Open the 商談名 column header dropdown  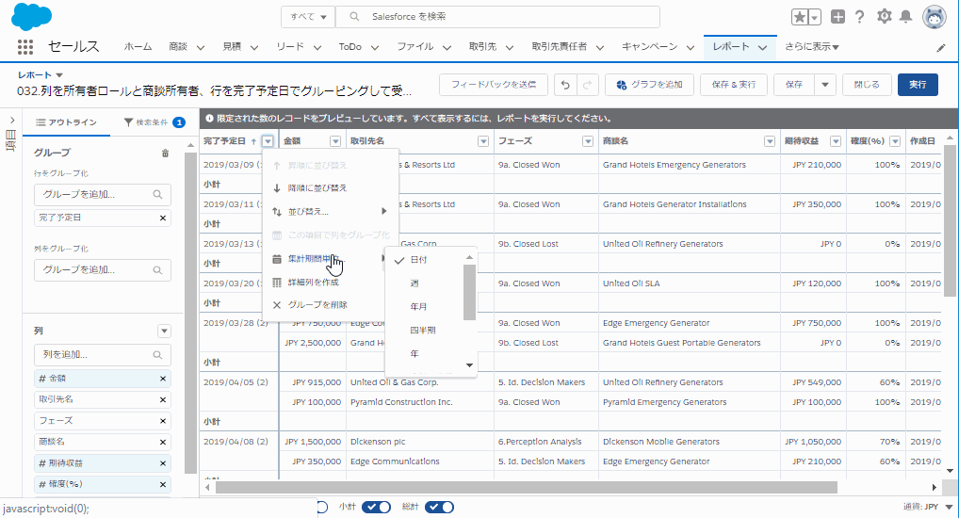(x=770, y=141)
